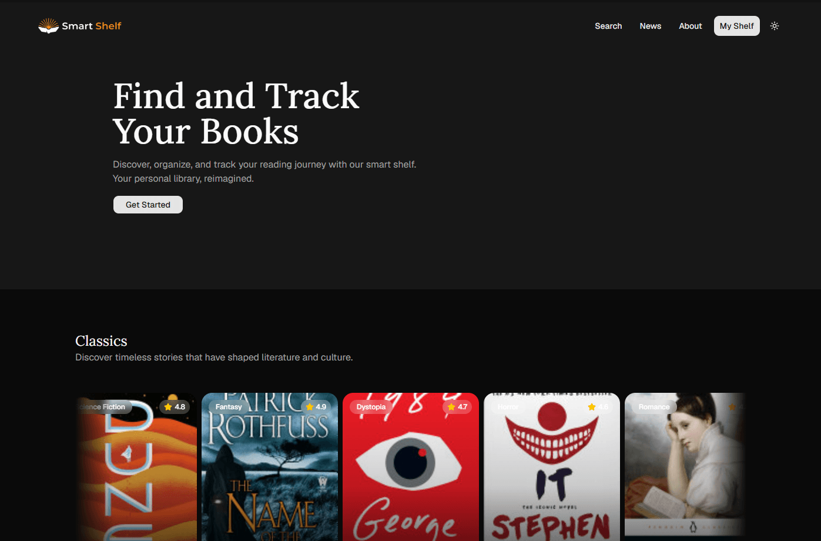
Task: Click the Fantasy genre badge
Action: pyautogui.click(x=229, y=407)
